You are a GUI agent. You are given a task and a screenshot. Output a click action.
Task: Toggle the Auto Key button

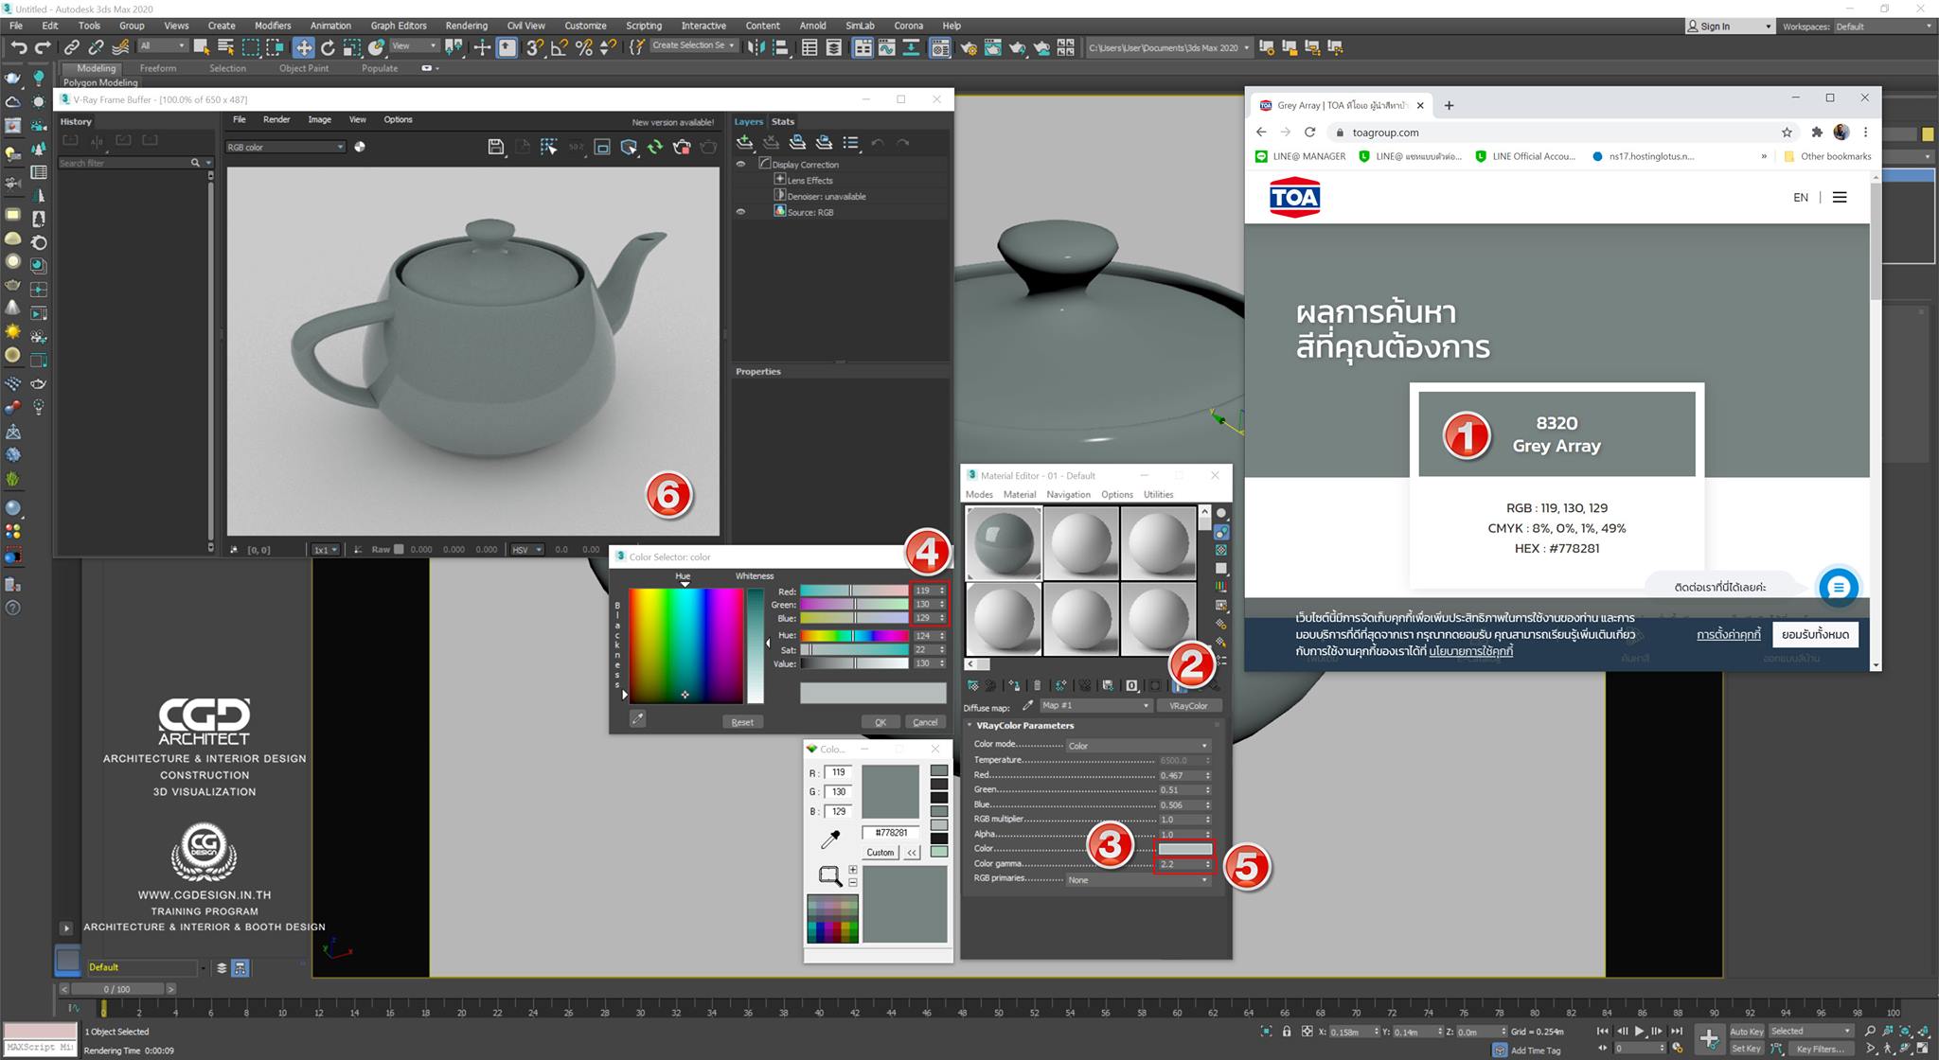1746,1032
